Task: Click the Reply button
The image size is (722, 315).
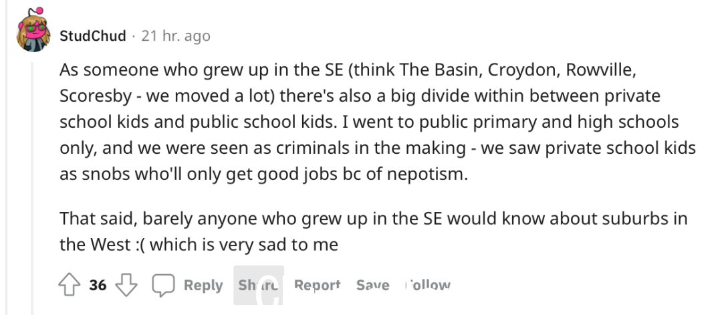Action: click(x=203, y=286)
